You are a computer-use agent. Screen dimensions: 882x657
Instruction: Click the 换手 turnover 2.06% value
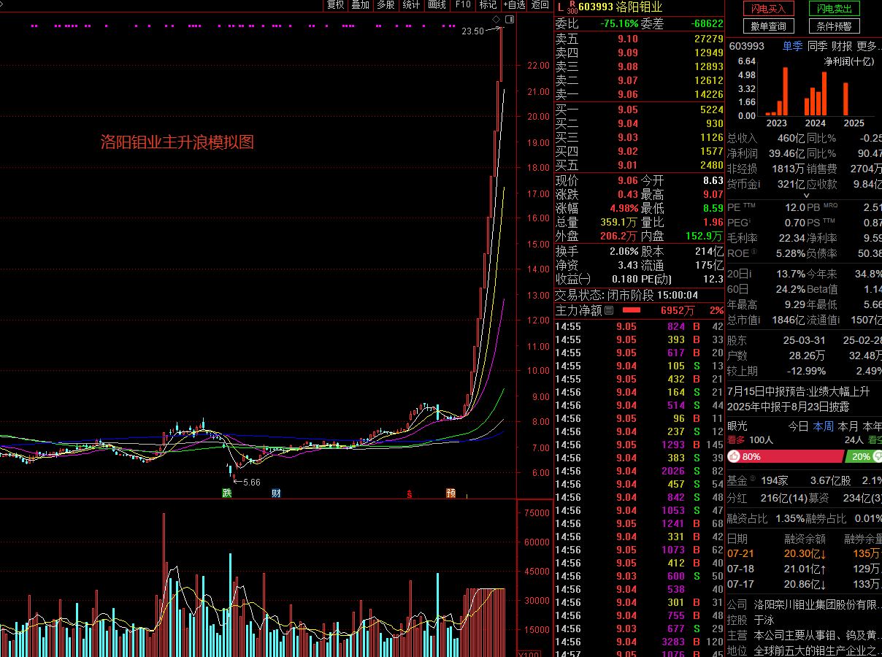[x=624, y=251]
